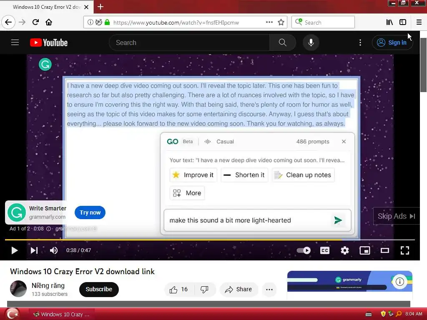427x320 pixels.
Task: Start voice search with microphone
Action: pyautogui.click(x=311, y=42)
